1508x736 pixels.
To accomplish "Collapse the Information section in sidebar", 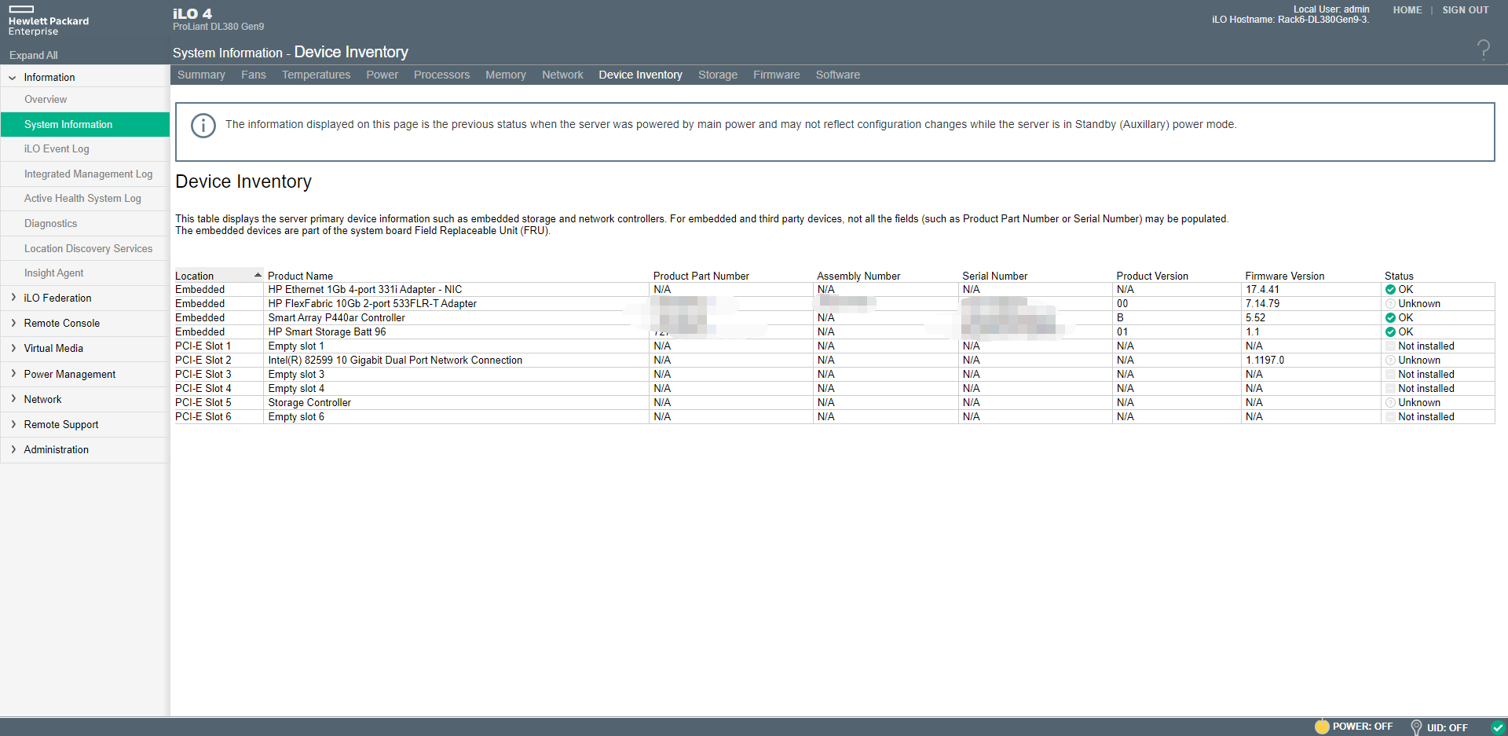I will (x=13, y=78).
